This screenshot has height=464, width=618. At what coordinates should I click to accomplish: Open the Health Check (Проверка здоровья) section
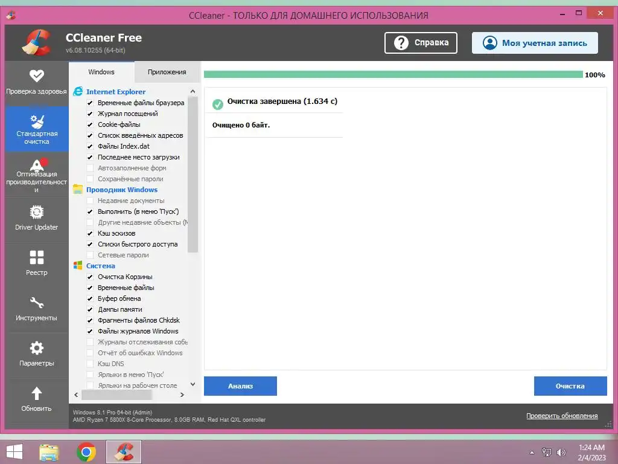pyautogui.click(x=36, y=82)
